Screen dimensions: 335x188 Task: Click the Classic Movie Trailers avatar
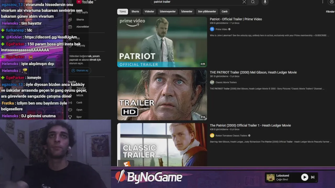click(212, 82)
